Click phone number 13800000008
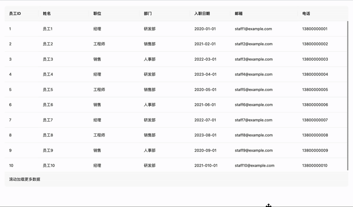Screen dimensions: 353x207 pos(315,135)
